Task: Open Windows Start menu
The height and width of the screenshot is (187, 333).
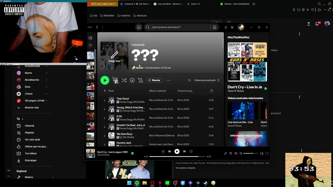Action: click(129, 183)
